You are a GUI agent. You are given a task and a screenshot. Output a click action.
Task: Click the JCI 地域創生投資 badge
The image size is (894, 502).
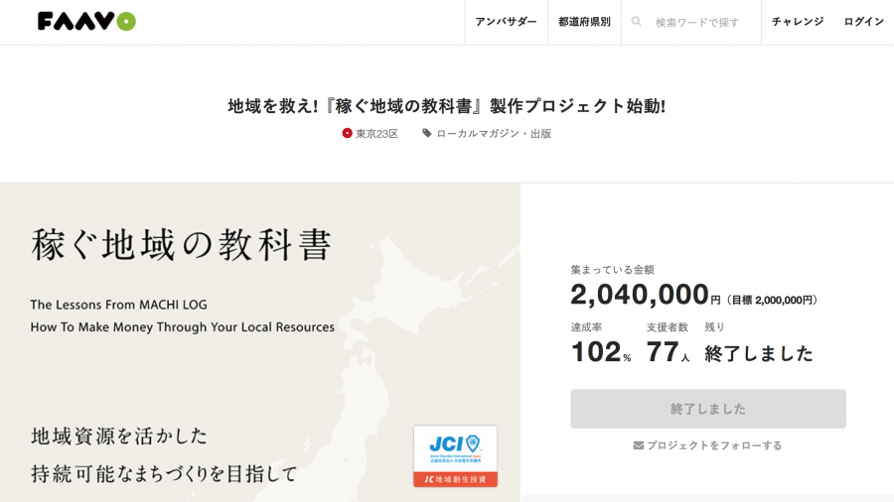[x=455, y=456]
